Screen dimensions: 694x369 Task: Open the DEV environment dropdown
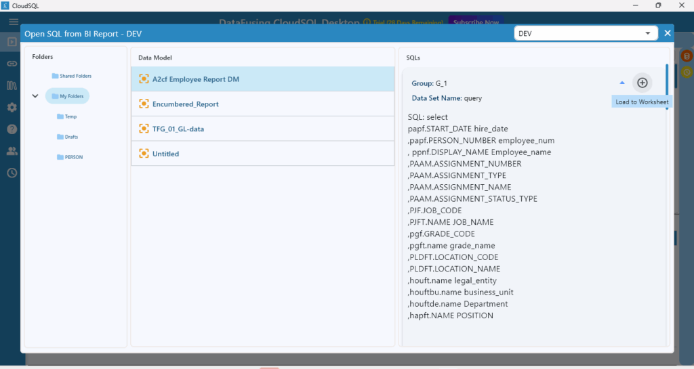(x=586, y=33)
